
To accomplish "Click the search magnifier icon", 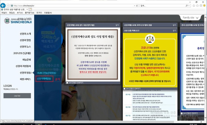I will point(187,6).
